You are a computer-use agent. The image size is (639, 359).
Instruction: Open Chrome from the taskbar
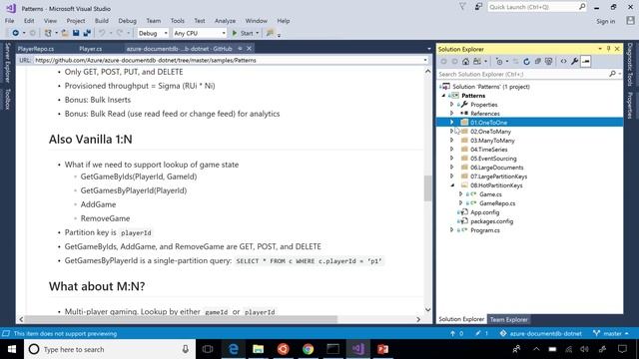(308, 349)
